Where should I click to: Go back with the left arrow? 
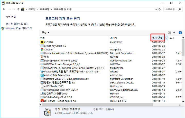pos(4,9)
